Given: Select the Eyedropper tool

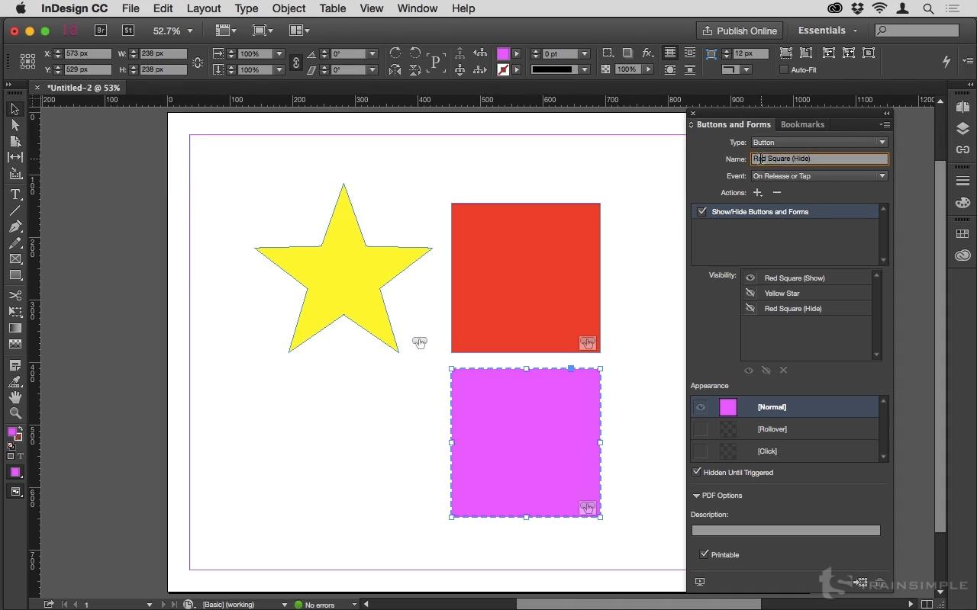Looking at the screenshot, I should 15,381.
